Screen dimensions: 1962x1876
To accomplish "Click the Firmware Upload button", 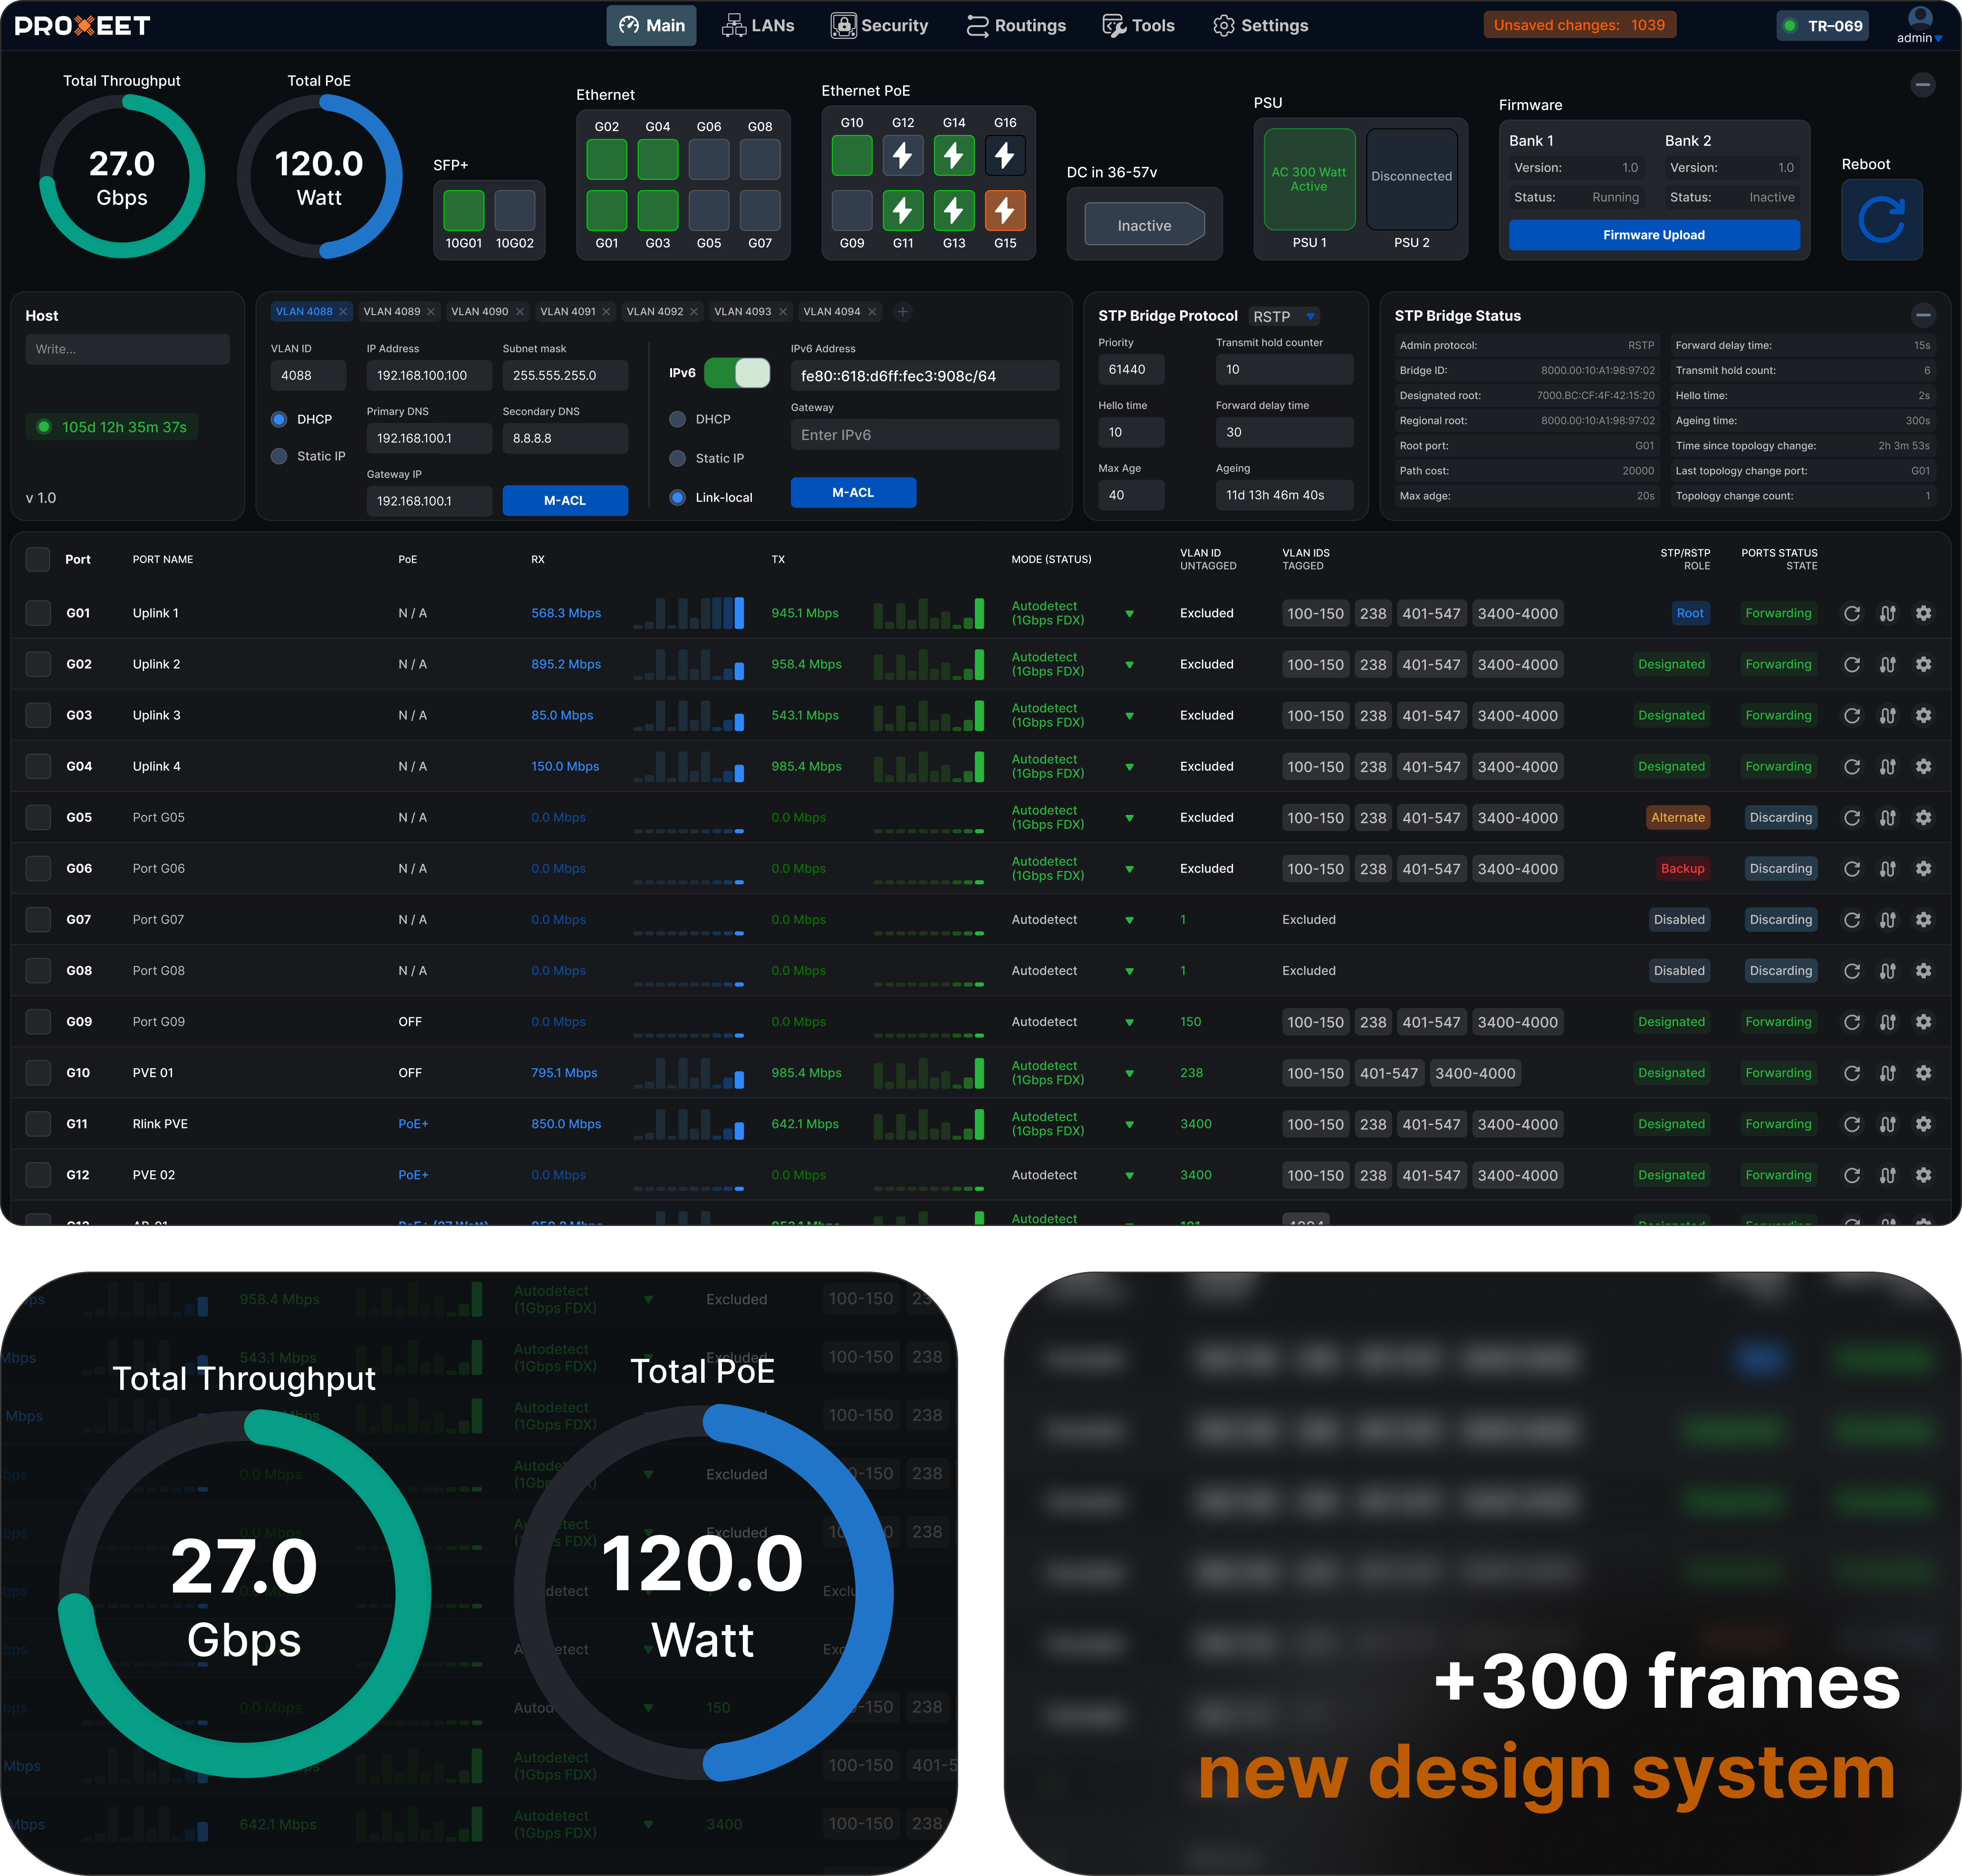I will 1654,235.
